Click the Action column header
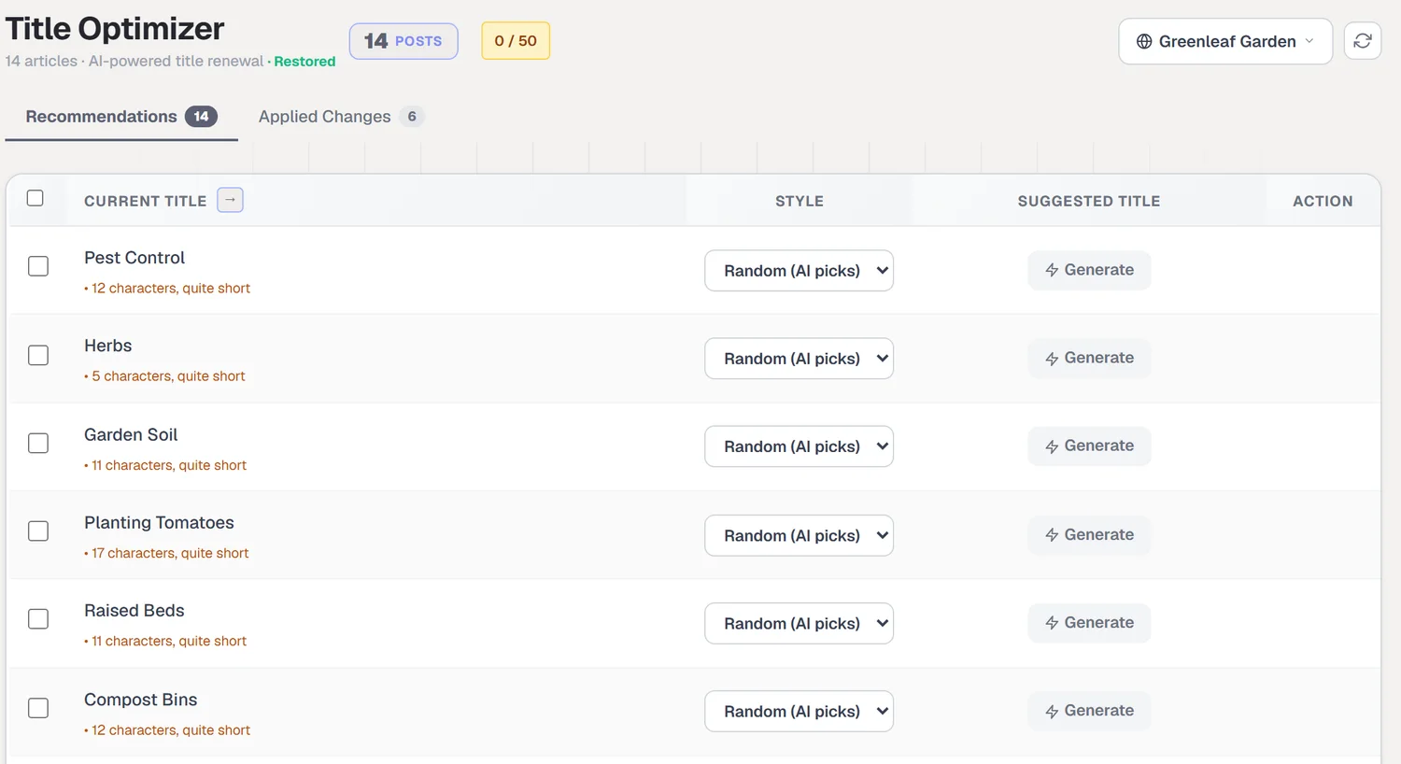1401x764 pixels. (x=1323, y=201)
